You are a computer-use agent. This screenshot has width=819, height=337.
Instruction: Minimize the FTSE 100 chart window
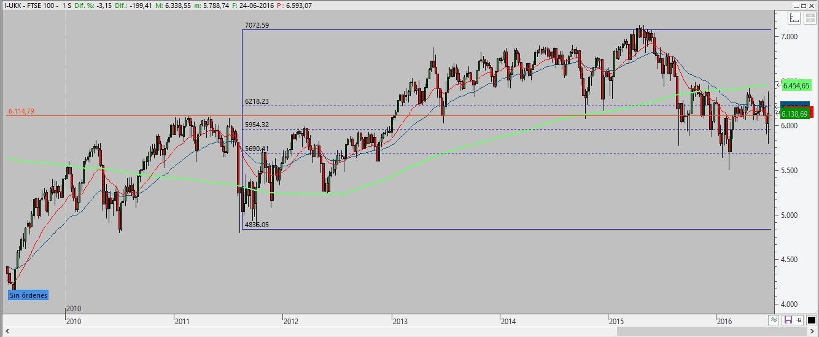pos(796,6)
